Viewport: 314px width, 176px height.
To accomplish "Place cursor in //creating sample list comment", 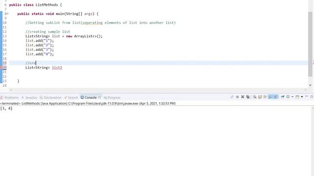I will point(48,32).
